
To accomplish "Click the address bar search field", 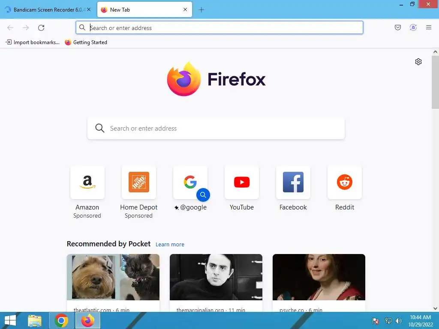I will tap(219, 28).
